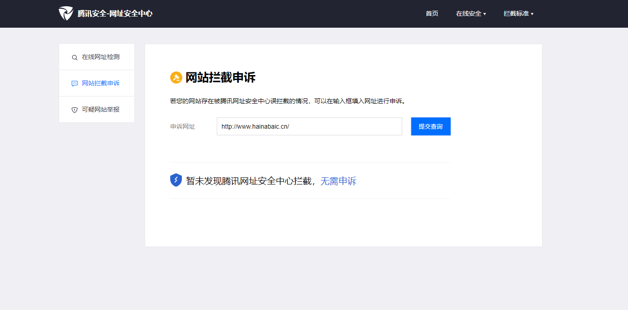This screenshot has height=310, width=628.
Task: Click the 提交查询 button
Action: [431, 126]
